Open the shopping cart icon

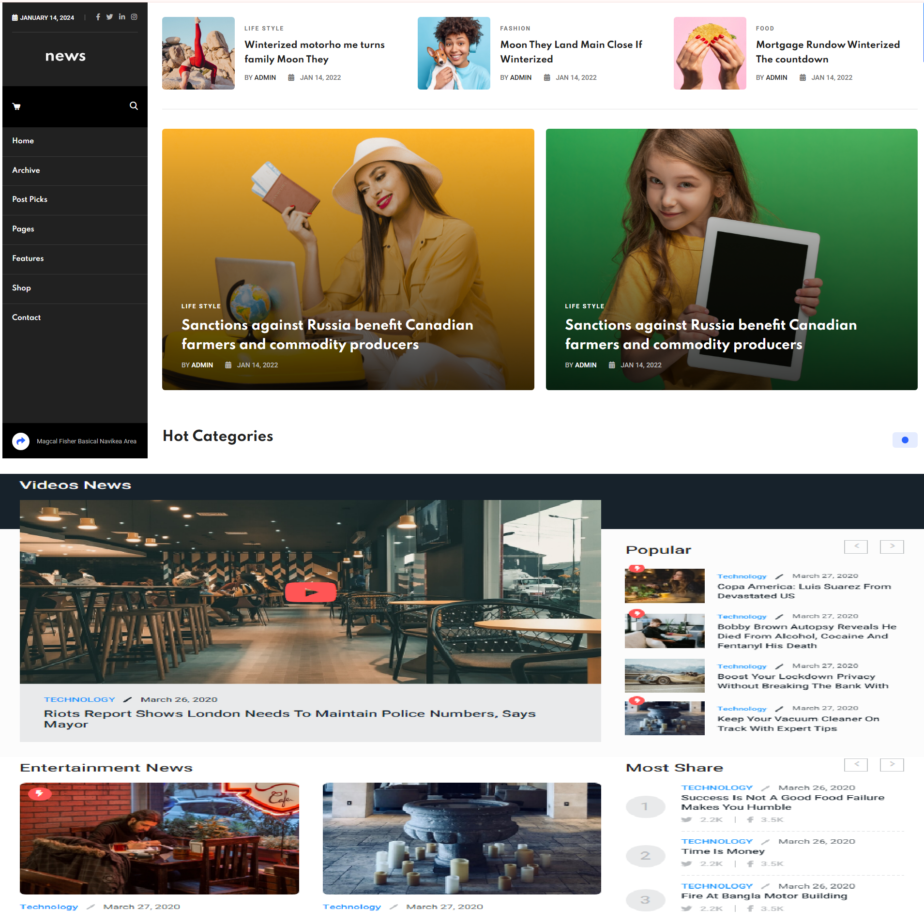(17, 106)
